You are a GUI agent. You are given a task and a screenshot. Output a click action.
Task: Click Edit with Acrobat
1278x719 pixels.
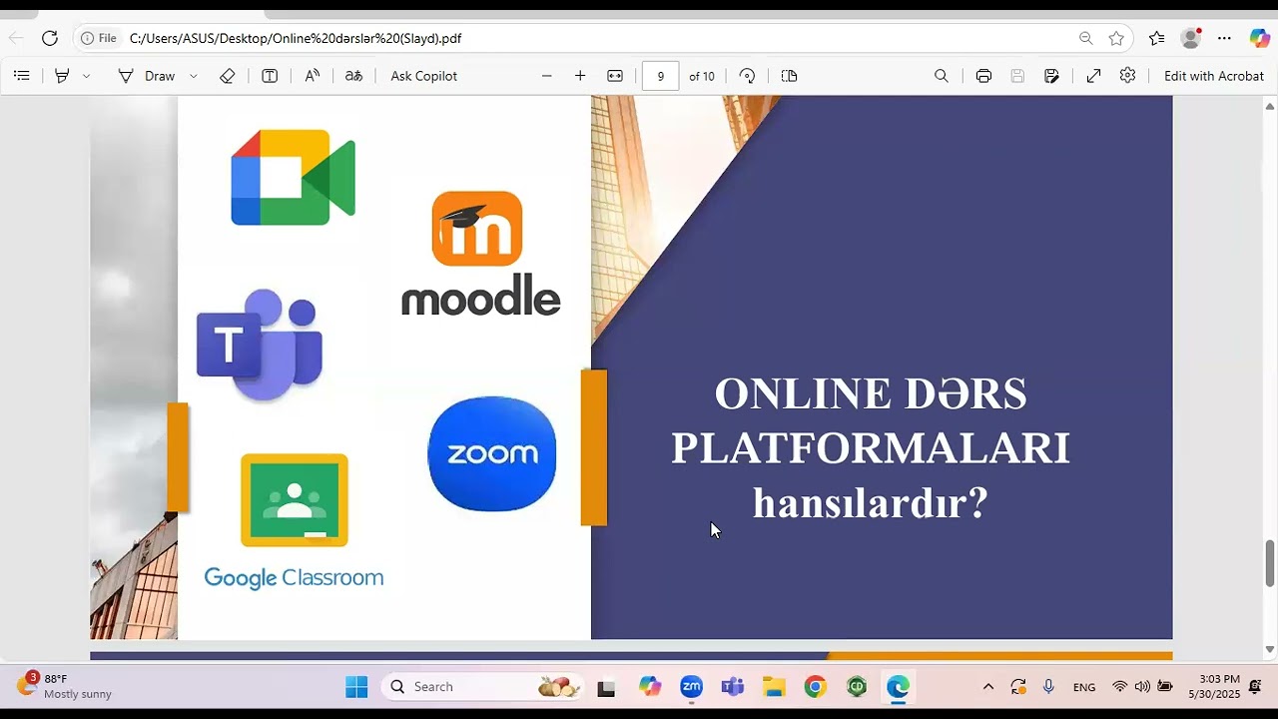[x=1213, y=76]
